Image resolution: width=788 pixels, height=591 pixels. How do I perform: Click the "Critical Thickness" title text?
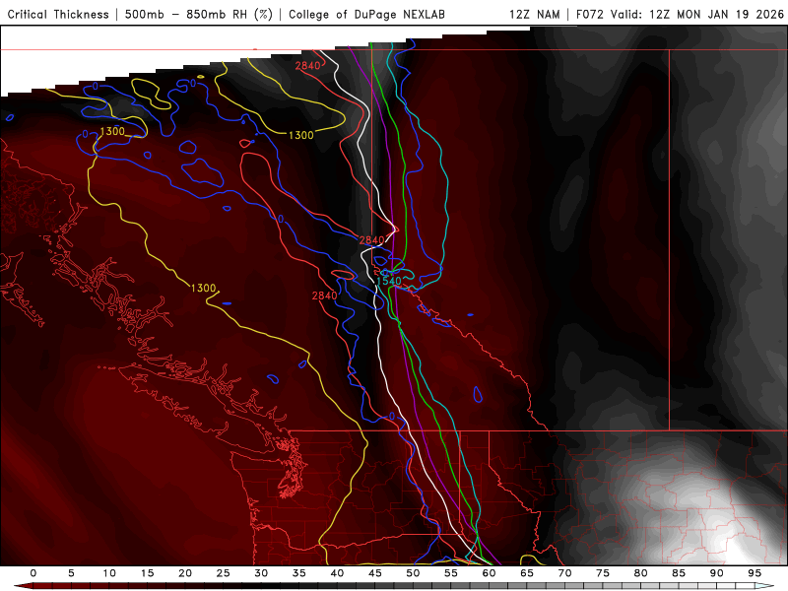(58, 15)
